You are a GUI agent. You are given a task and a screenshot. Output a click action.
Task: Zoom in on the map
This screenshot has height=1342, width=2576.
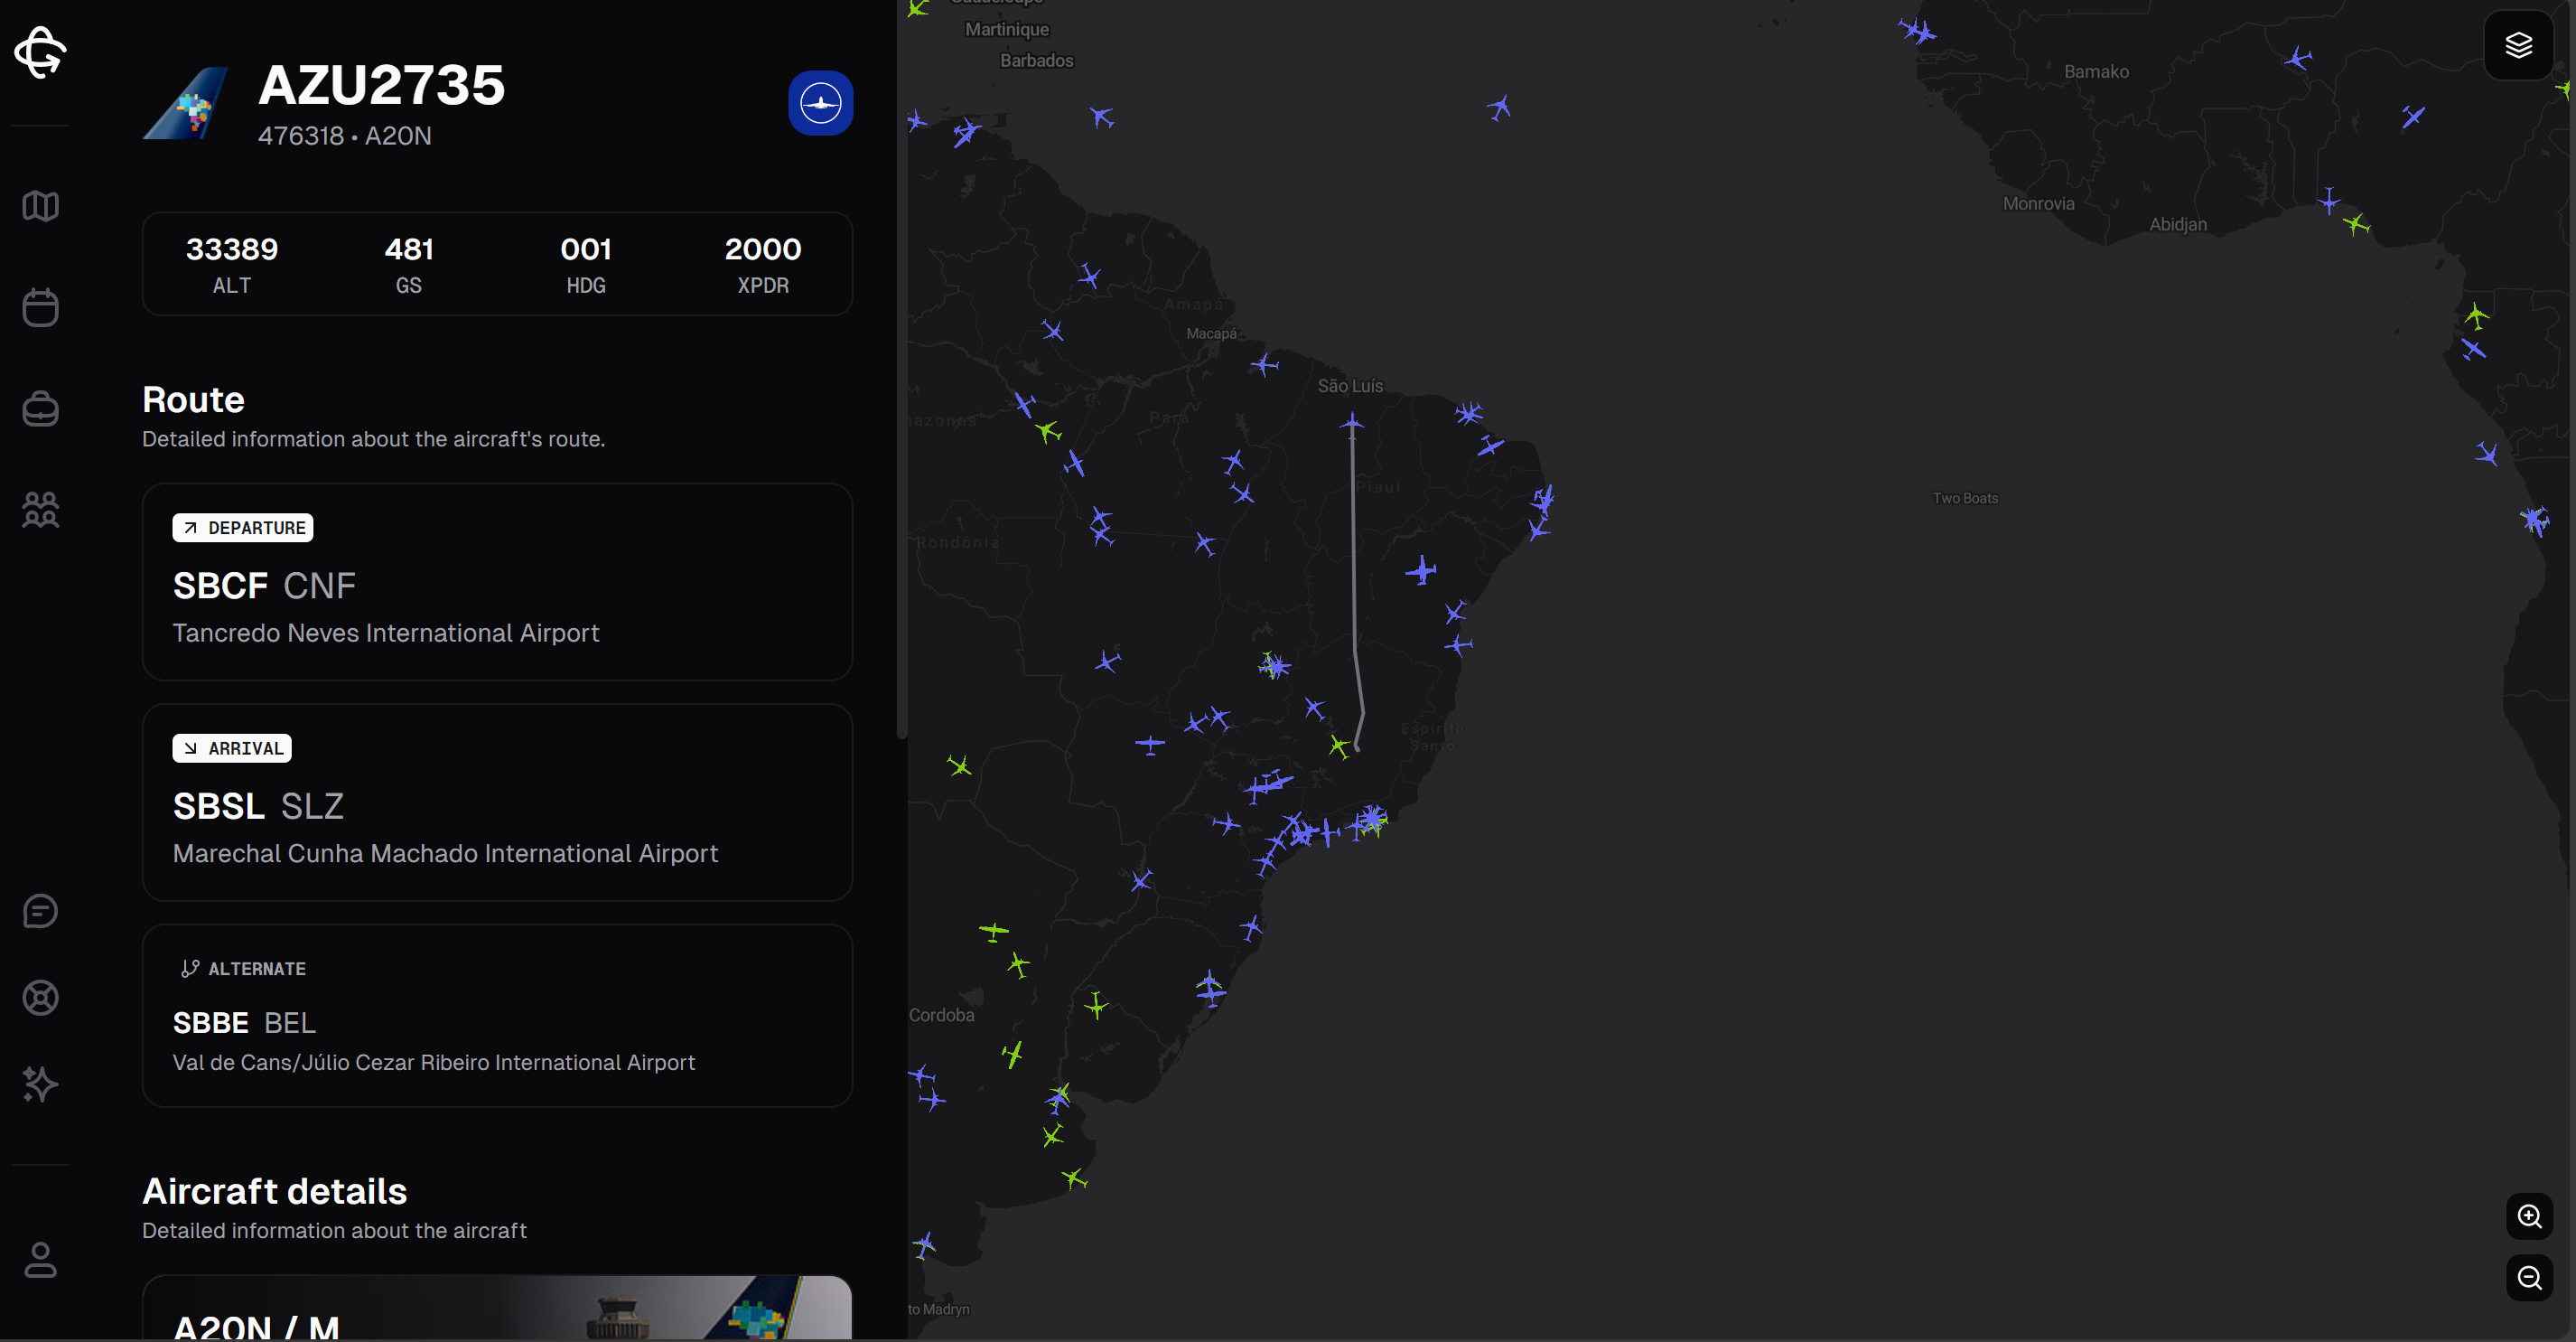[2529, 1215]
